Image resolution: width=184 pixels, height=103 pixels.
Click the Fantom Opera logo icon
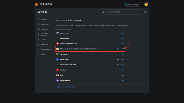click(57, 59)
